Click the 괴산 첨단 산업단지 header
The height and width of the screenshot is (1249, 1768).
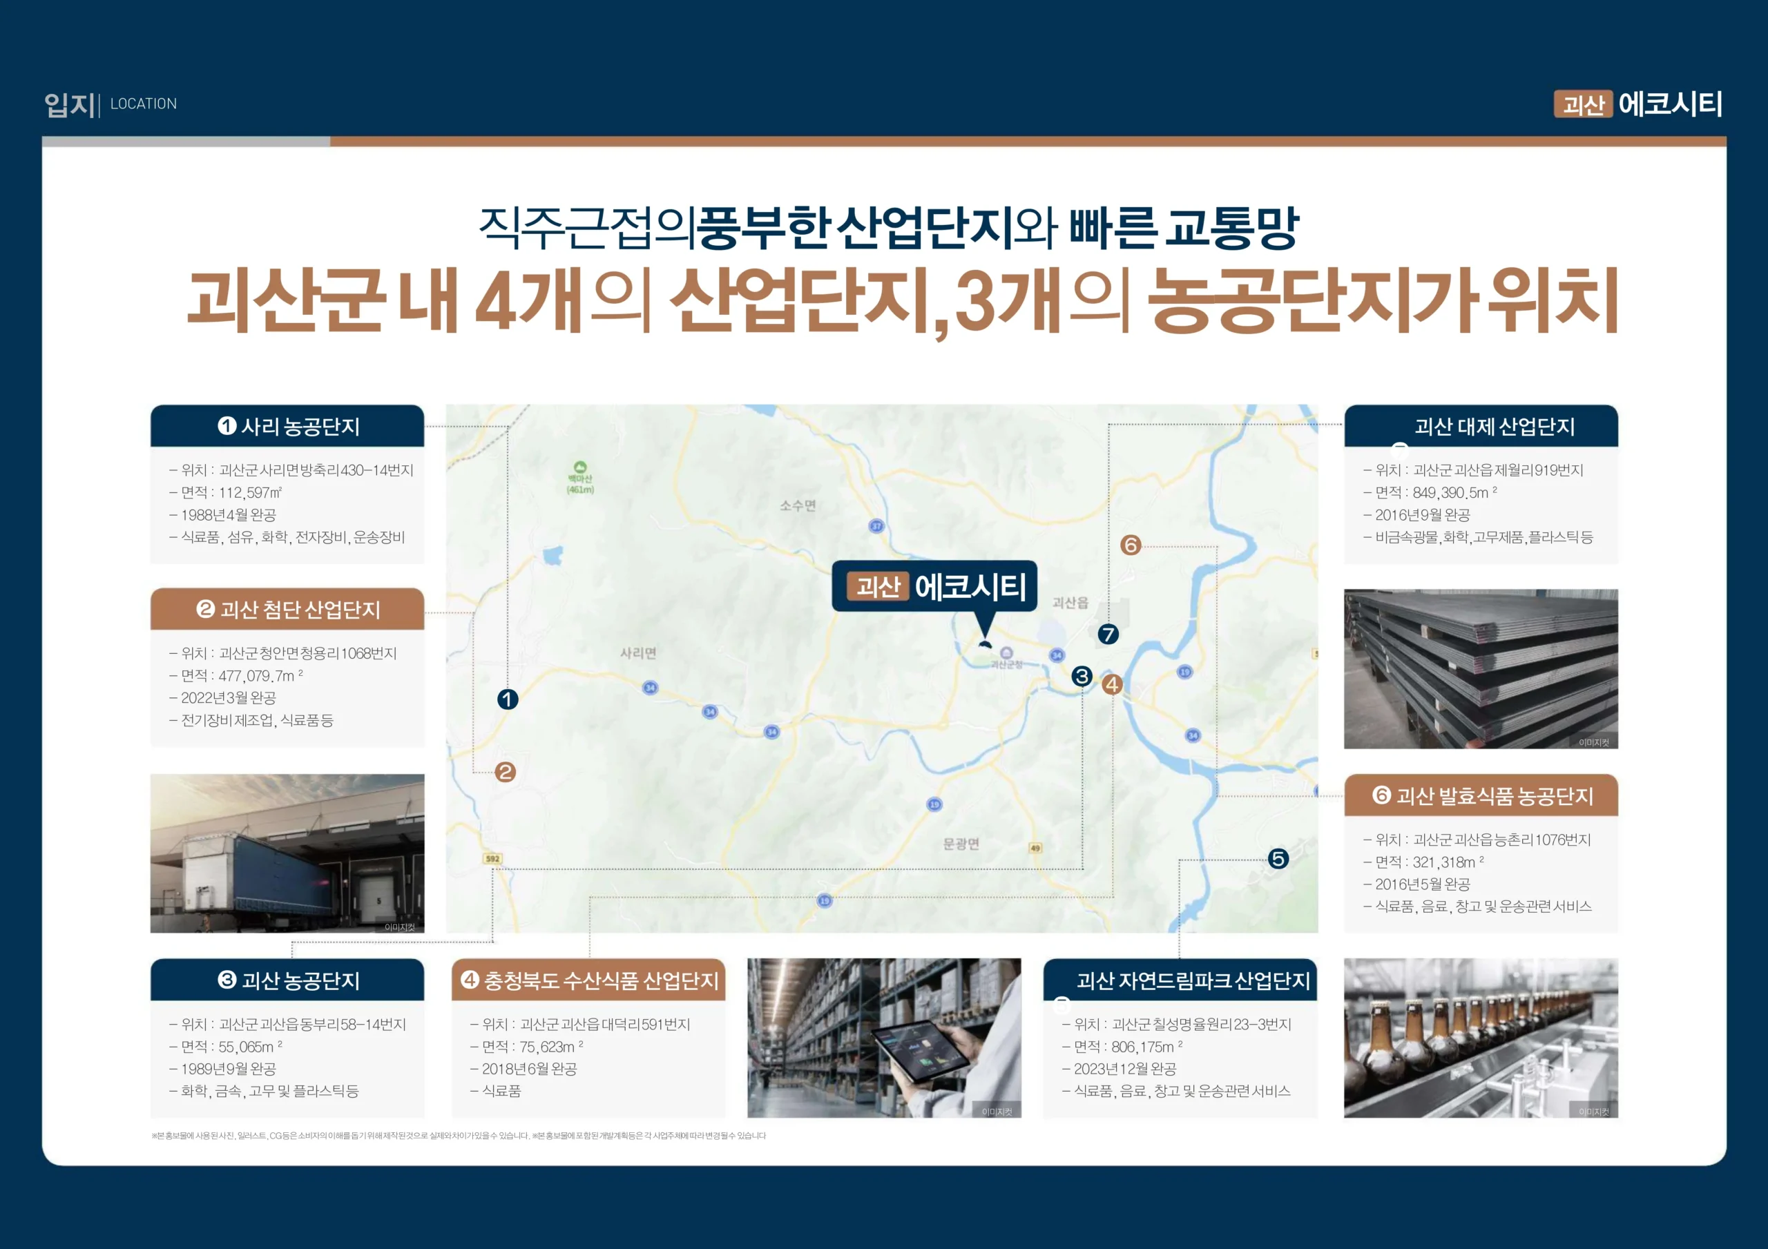tap(287, 609)
